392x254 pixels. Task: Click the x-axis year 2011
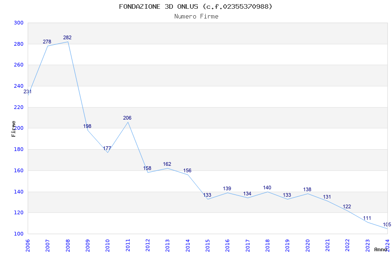pos(128,246)
